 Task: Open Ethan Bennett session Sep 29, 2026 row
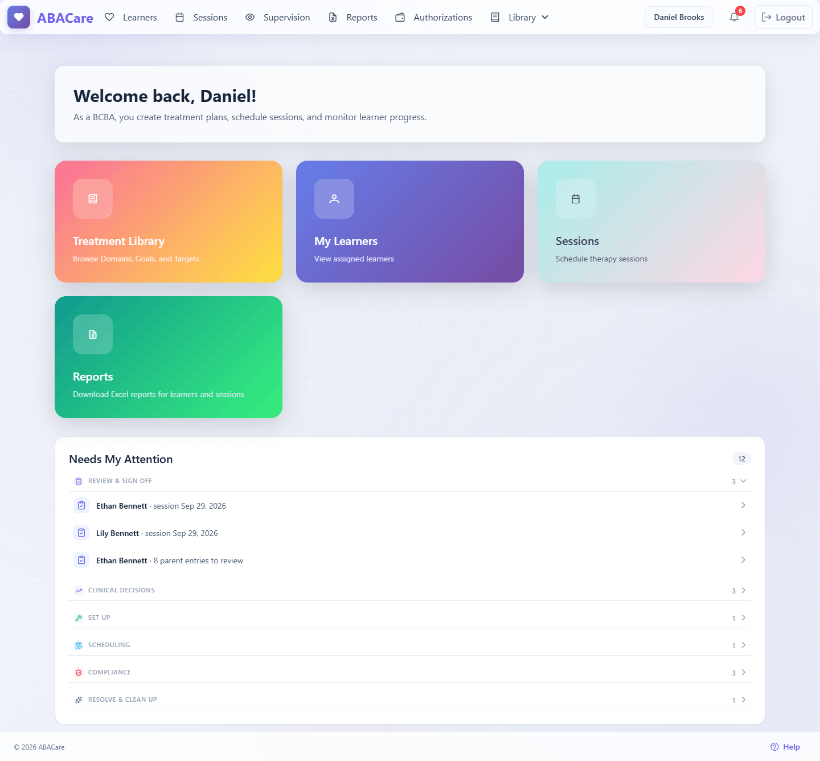pos(410,505)
